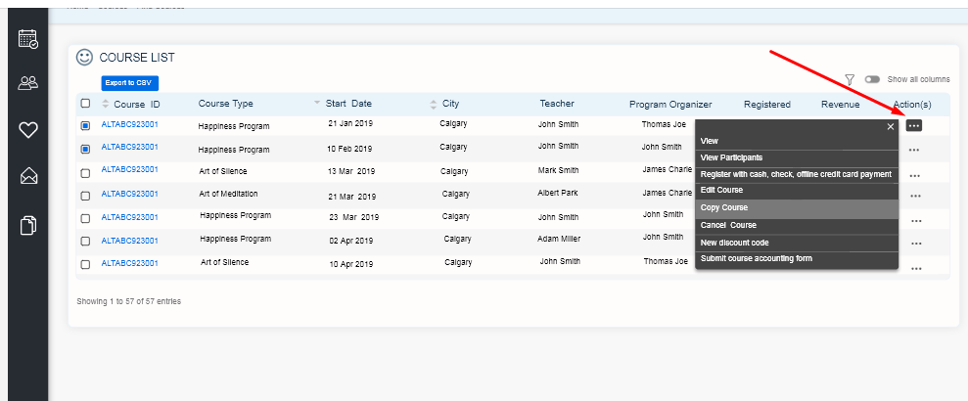
Task: Open course ID link for 23 Mar 2019
Action: [x=129, y=217]
